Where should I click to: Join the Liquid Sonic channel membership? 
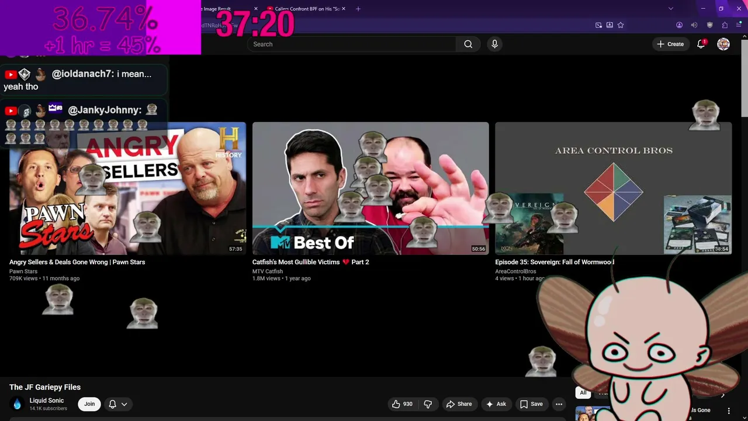(x=89, y=404)
